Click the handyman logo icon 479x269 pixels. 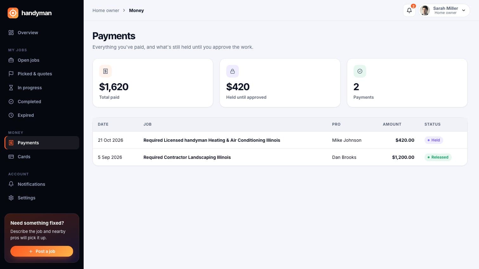pos(13,13)
